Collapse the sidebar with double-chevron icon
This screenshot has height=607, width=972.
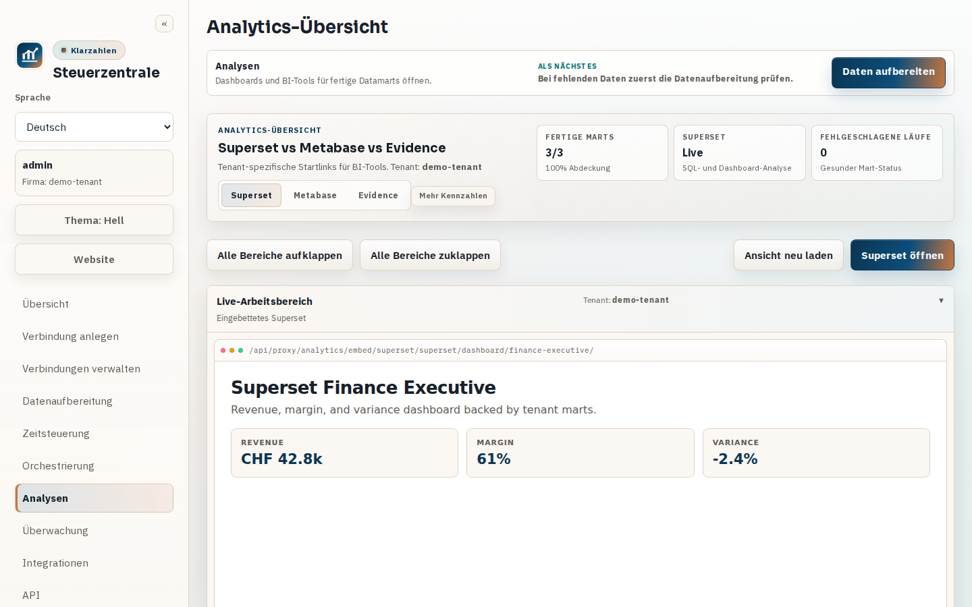(x=164, y=24)
